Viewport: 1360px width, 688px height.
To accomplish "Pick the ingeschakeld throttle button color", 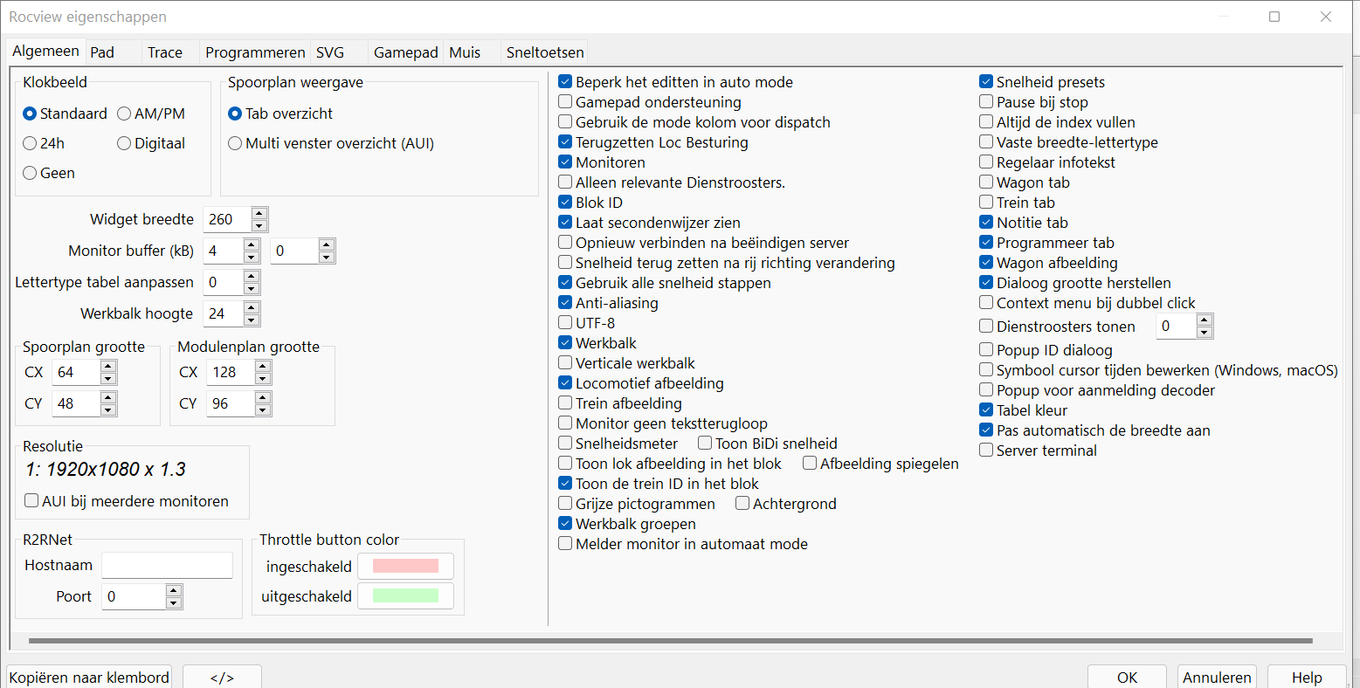I will click(405, 567).
